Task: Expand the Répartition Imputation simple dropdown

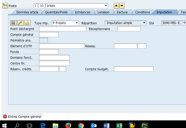Action: (144, 23)
